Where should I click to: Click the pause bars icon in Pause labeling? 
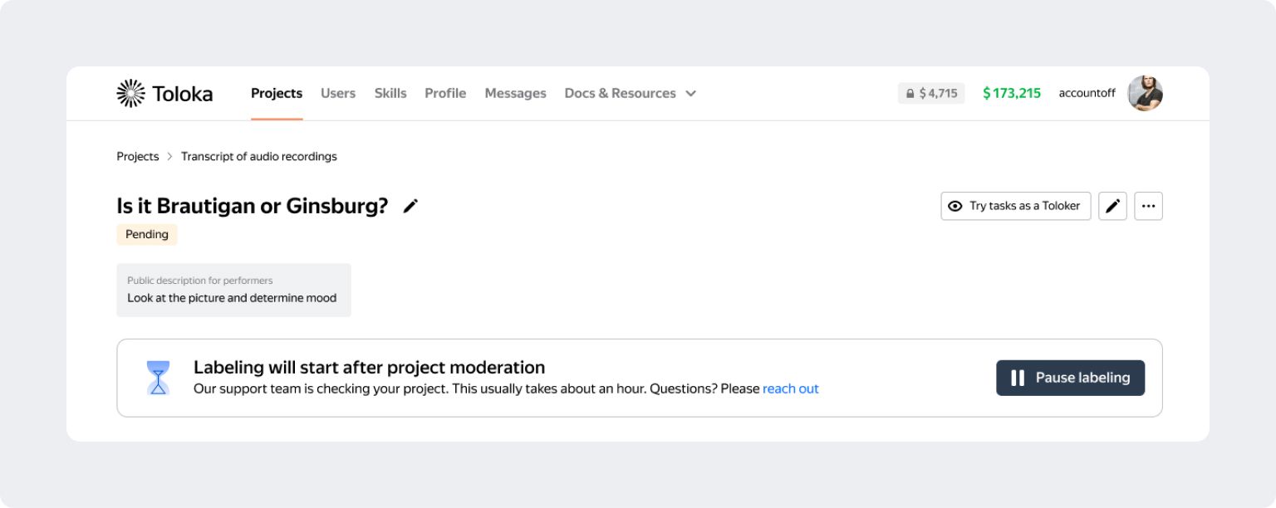[1018, 378]
